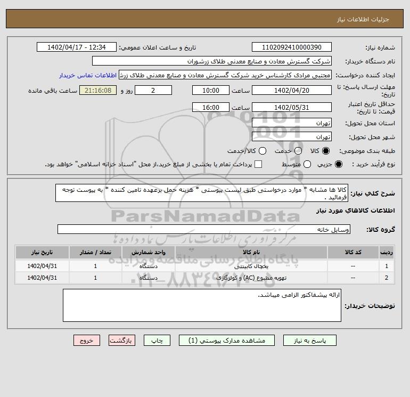
Task: Click the need date in the یخچال کابینتی row
Action: coord(42,266)
